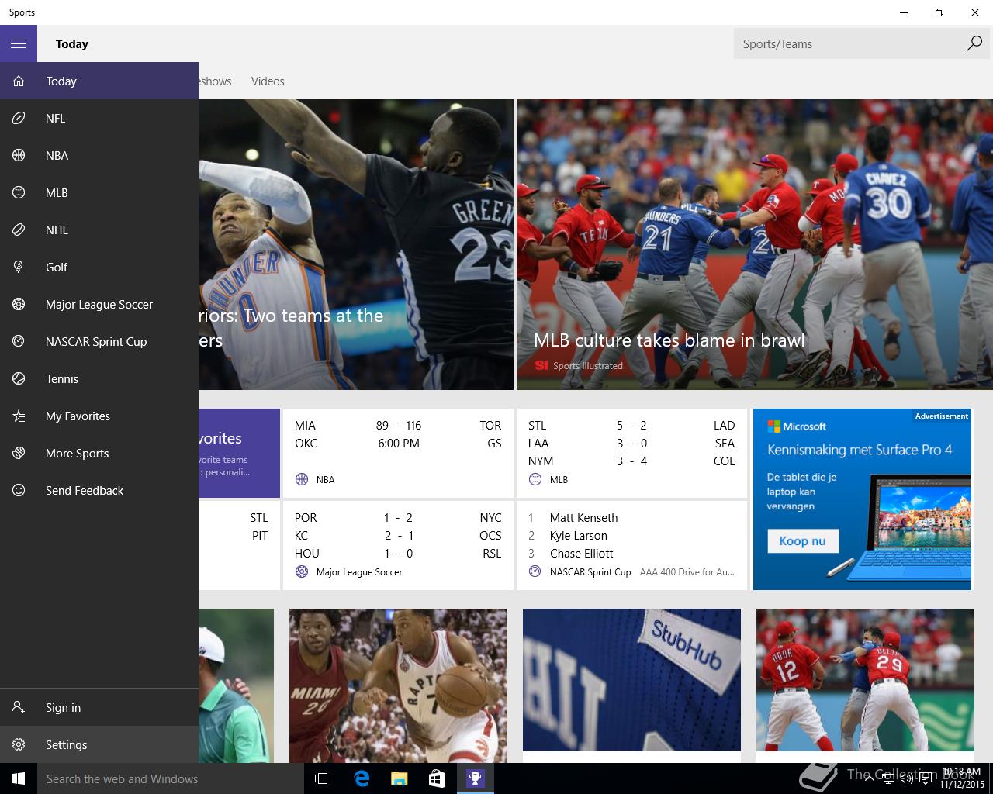Click the Tennis ball icon
Viewport: 993px width, 794px height.
pyautogui.click(x=19, y=378)
